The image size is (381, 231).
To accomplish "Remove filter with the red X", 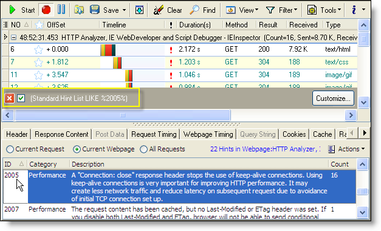I will pyautogui.click(x=10, y=98).
